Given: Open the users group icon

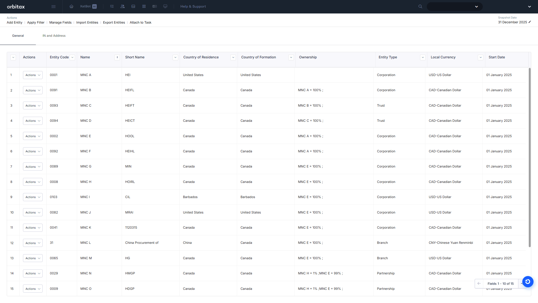Looking at the screenshot, I should pos(122,6).
